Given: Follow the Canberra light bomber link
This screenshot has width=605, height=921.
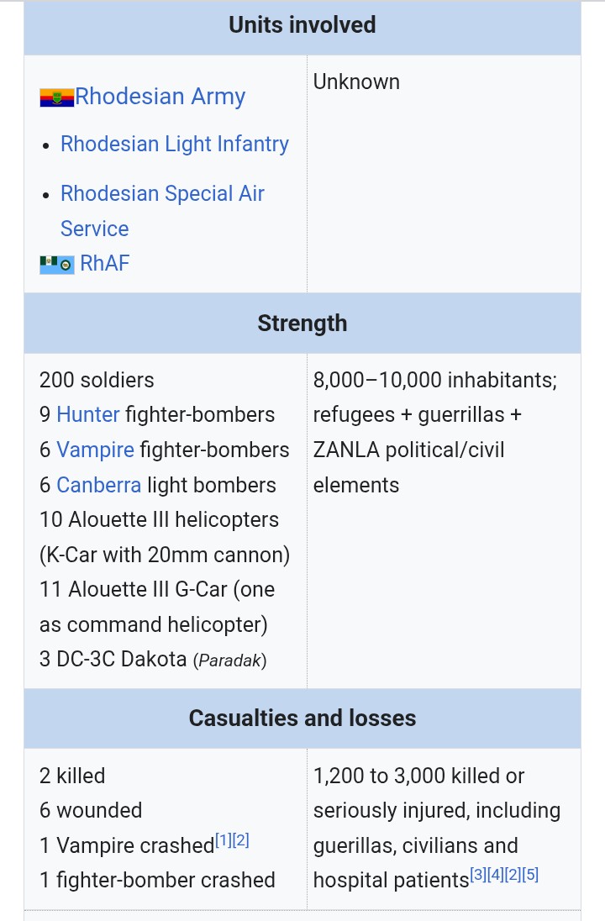Looking at the screenshot, I should click(x=99, y=485).
